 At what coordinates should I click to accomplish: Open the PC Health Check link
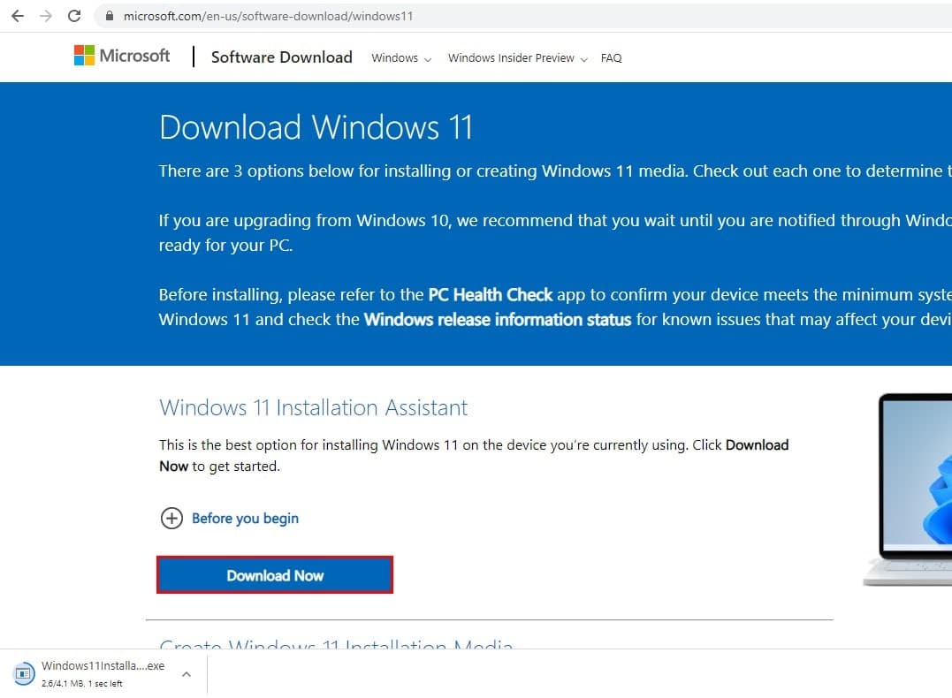[x=490, y=294]
